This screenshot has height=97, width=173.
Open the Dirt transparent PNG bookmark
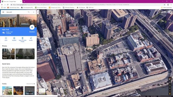27,8
